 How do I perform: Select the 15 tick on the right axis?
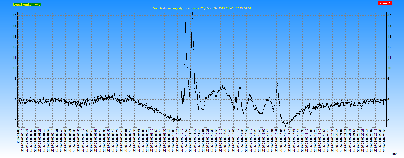[x=389, y=16]
